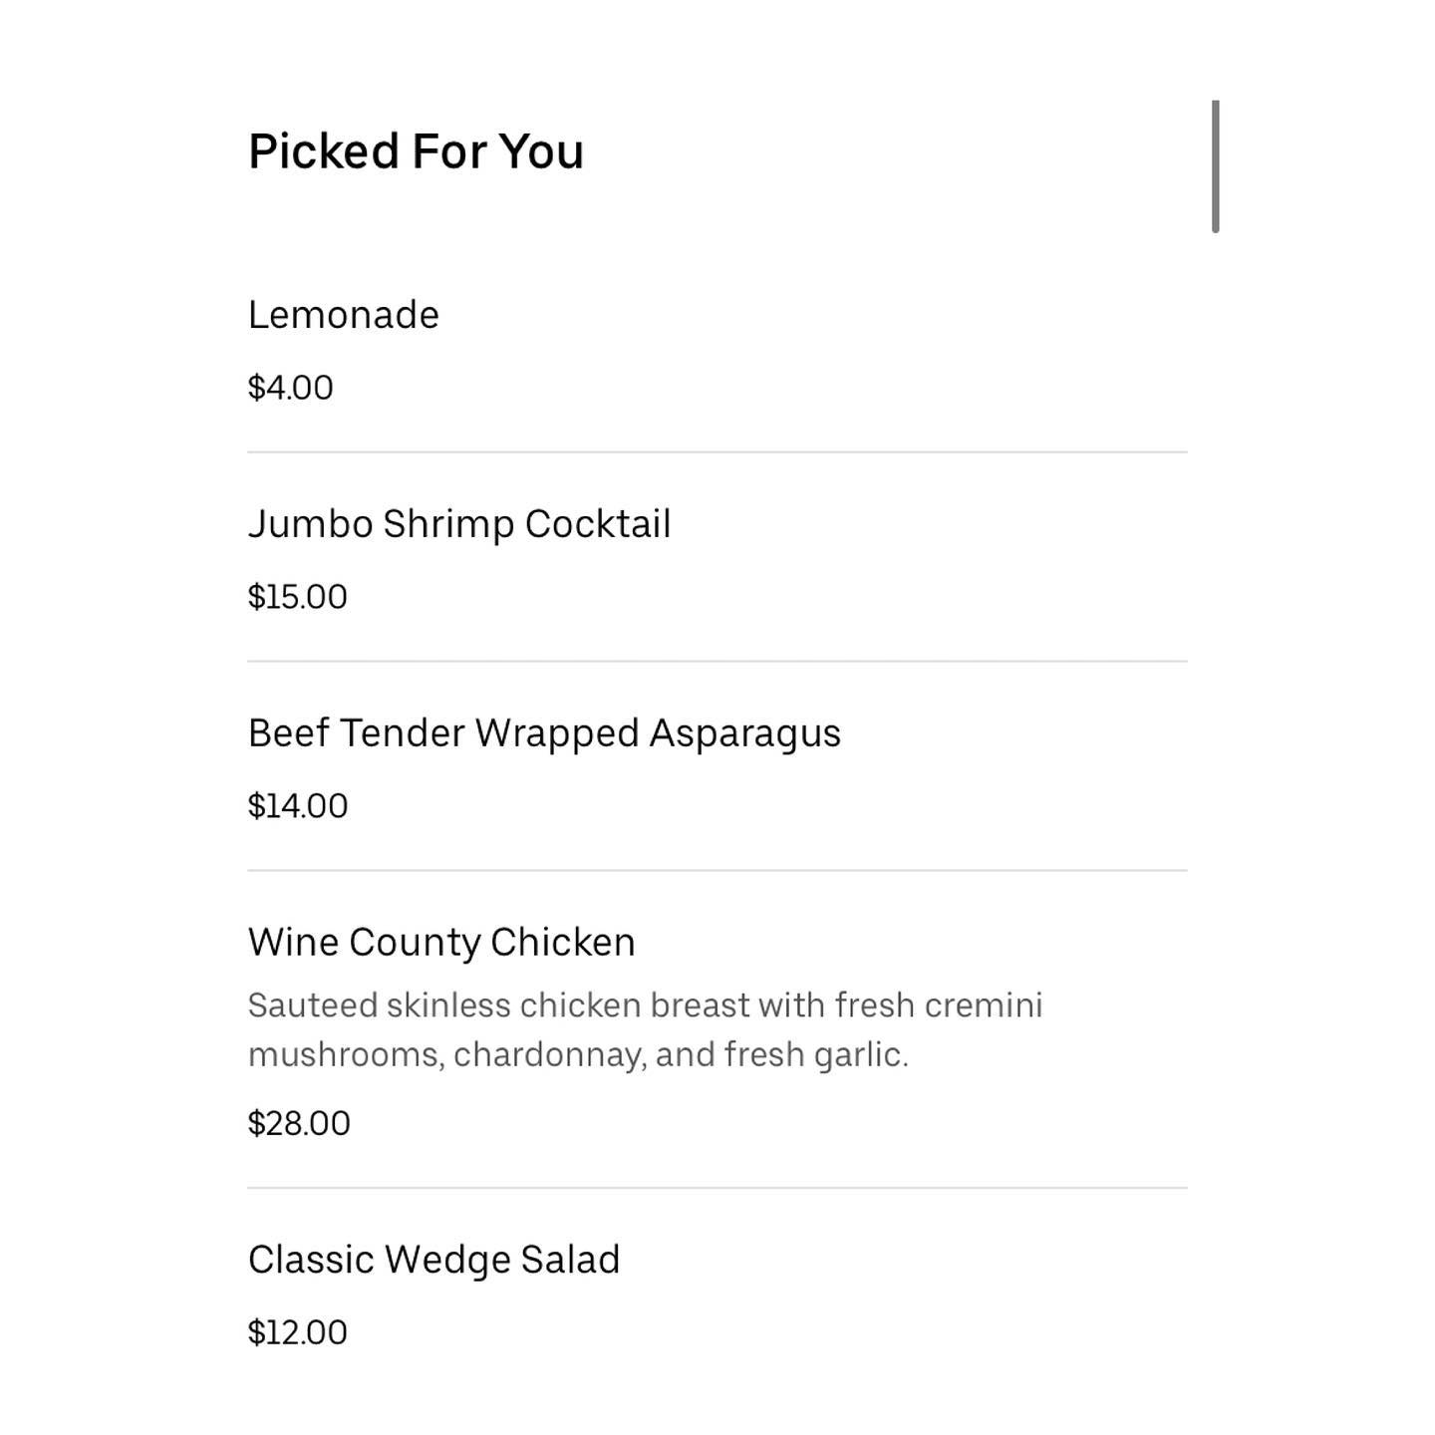This screenshot has width=1435, height=1435.
Task: Click the 'Picked For You' heading
Action: click(x=416, y=151)
